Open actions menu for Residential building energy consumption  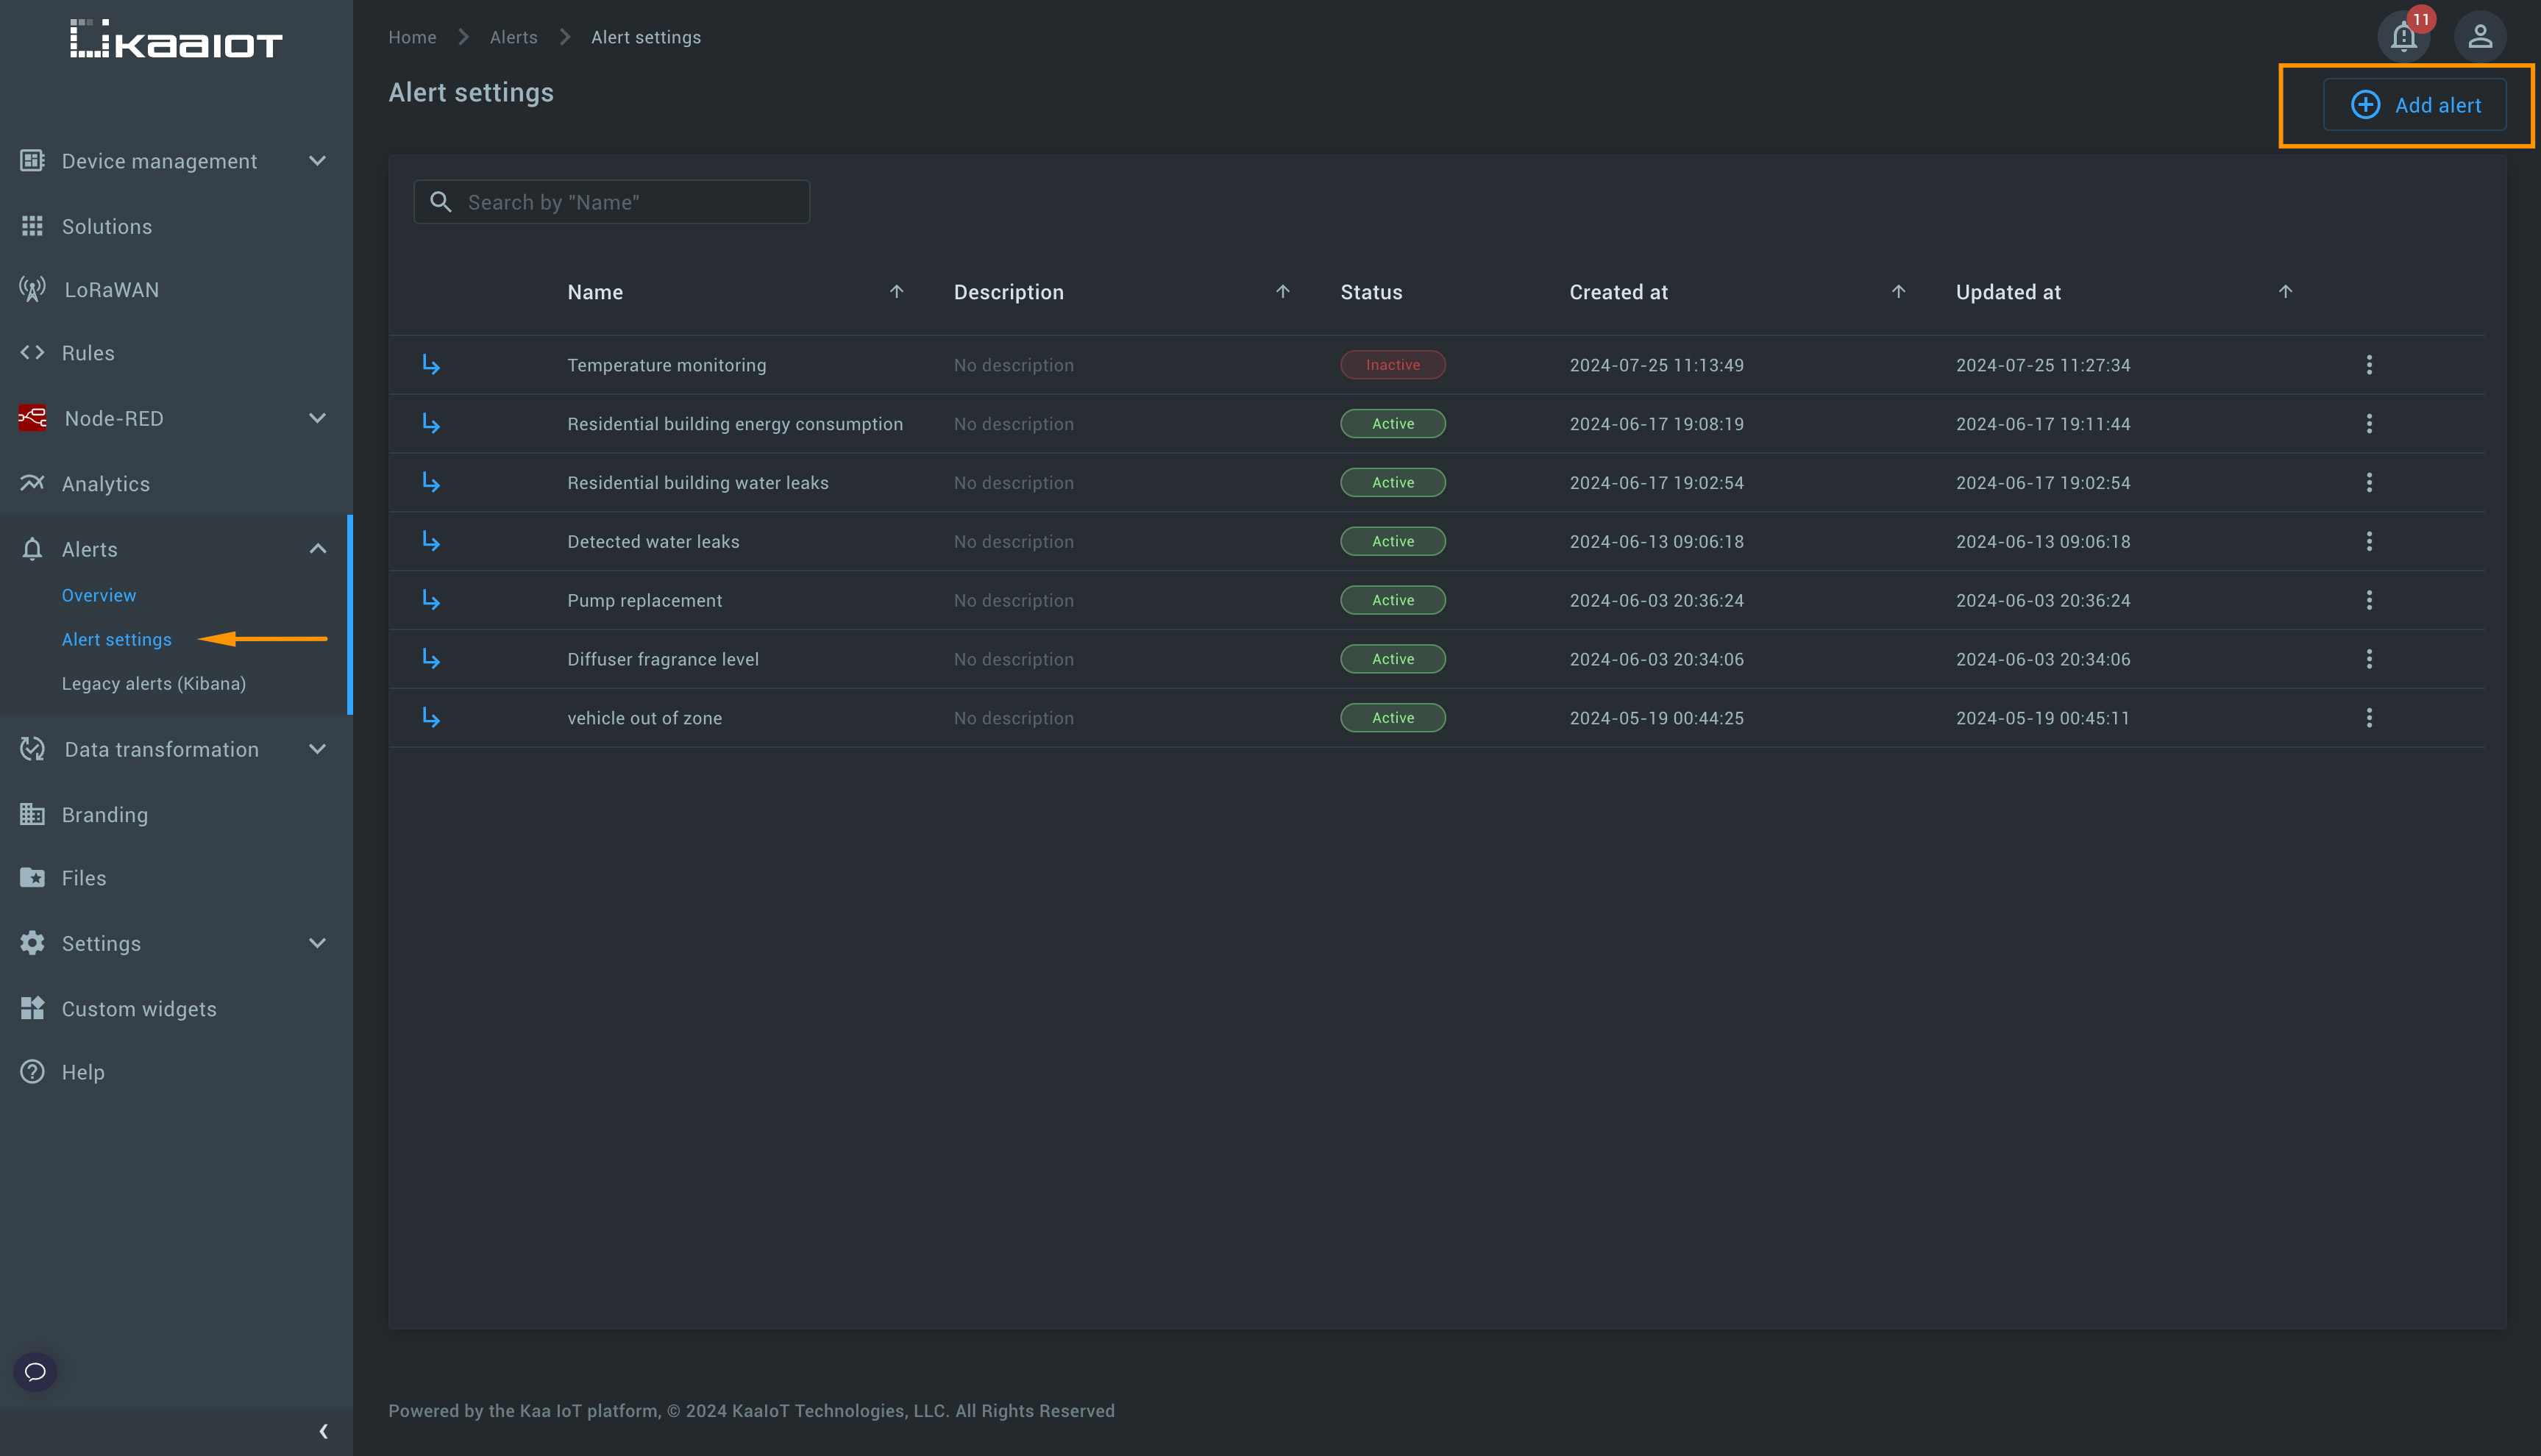coord(2368,424)
